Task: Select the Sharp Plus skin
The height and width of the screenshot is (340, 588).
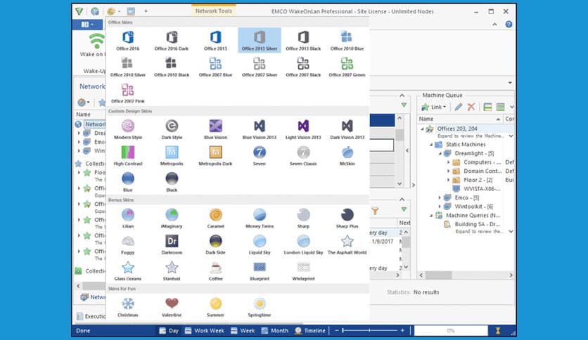Action: (x=347, y=218)
